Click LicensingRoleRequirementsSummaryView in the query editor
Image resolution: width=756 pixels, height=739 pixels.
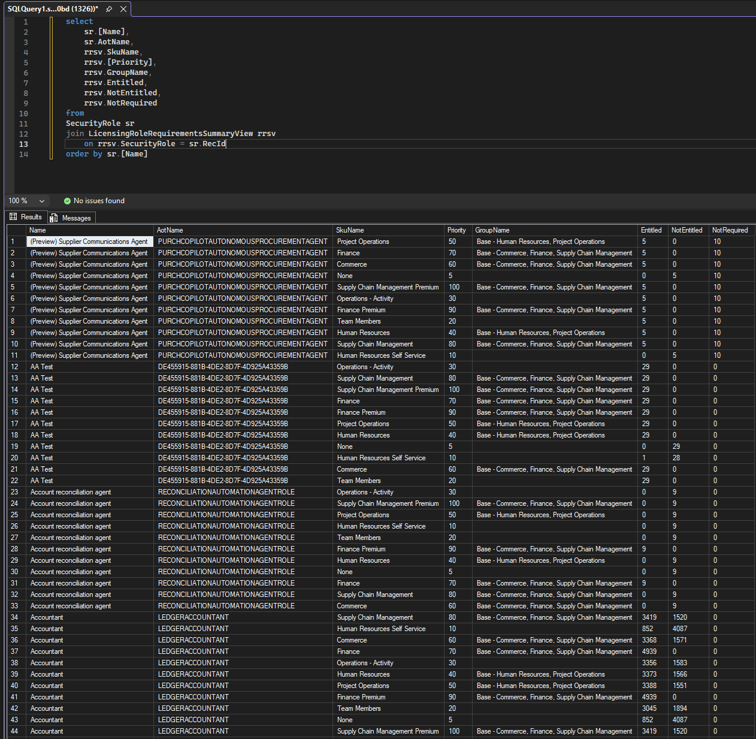click(170, 134)
